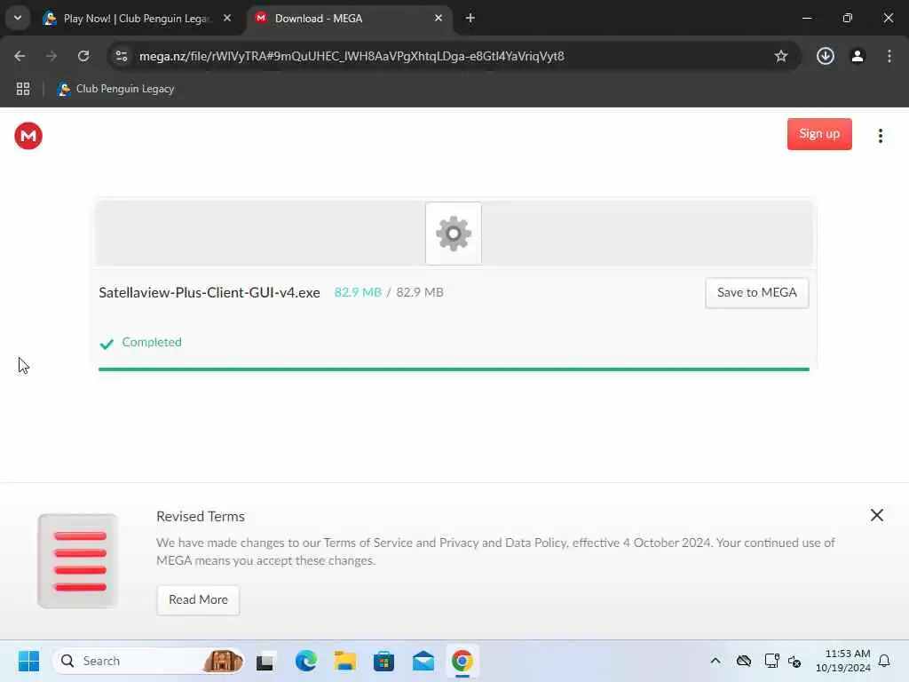Click the green download progress bar
The width and height of the screenshot is (909, 682).
[x=454, y=369]
